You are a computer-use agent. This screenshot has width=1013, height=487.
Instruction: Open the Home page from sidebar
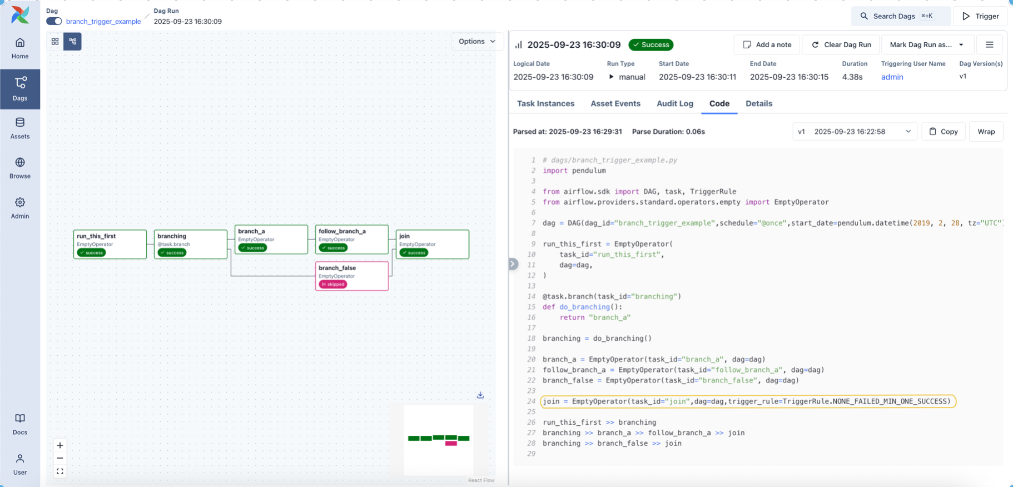pos(20,48)
